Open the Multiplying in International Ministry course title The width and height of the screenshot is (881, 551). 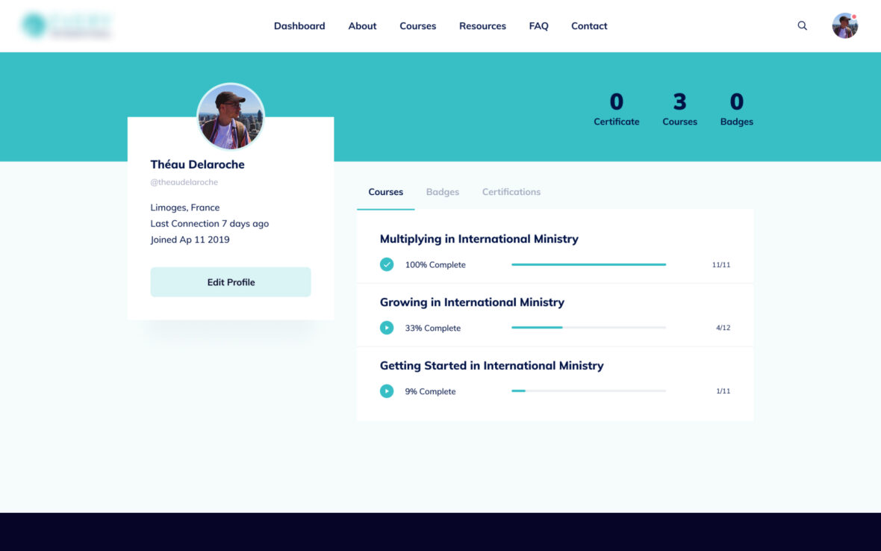pos(479,238)
